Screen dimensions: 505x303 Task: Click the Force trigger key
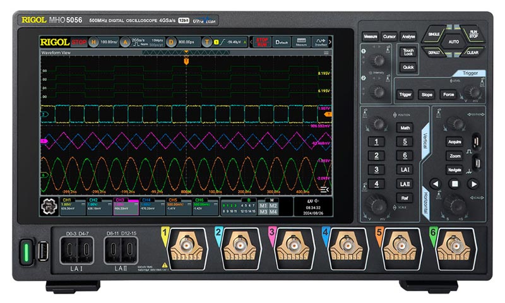click(x=448, y=94)
